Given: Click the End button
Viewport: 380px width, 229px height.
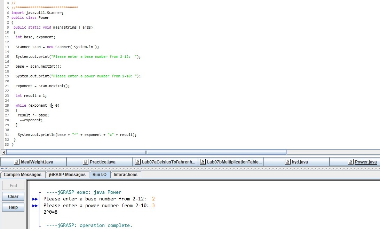Looking at the screenshot, I should (13, 186).
